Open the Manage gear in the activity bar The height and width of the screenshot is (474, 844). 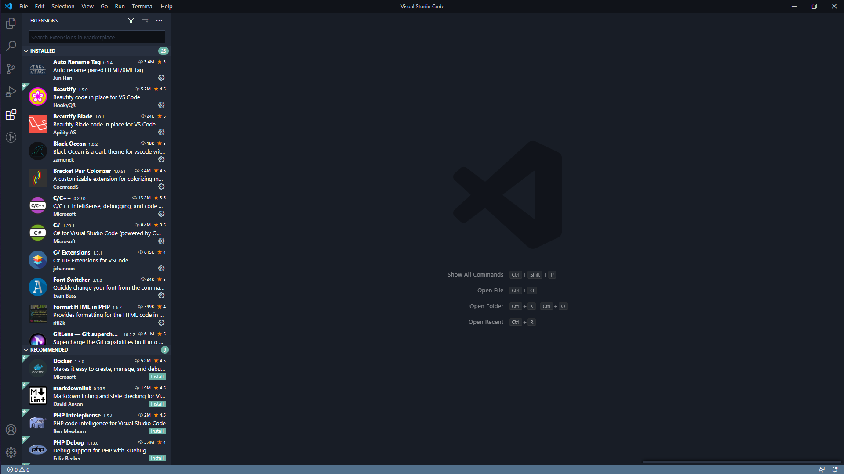[x=11, y=452]
